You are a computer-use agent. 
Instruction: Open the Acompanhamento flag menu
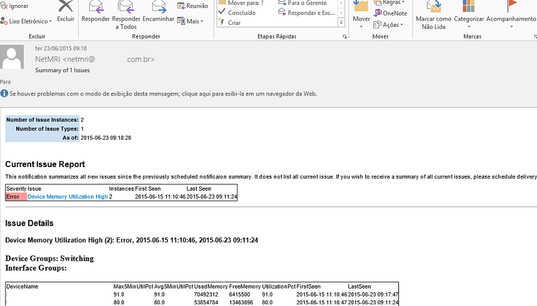coord(511,7)
